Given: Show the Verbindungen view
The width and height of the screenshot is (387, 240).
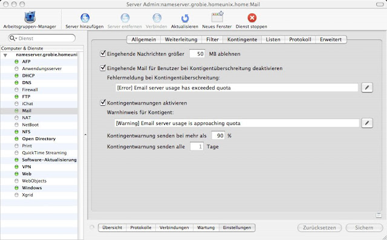Looking at the screenshot, I should tap(174, 228).
